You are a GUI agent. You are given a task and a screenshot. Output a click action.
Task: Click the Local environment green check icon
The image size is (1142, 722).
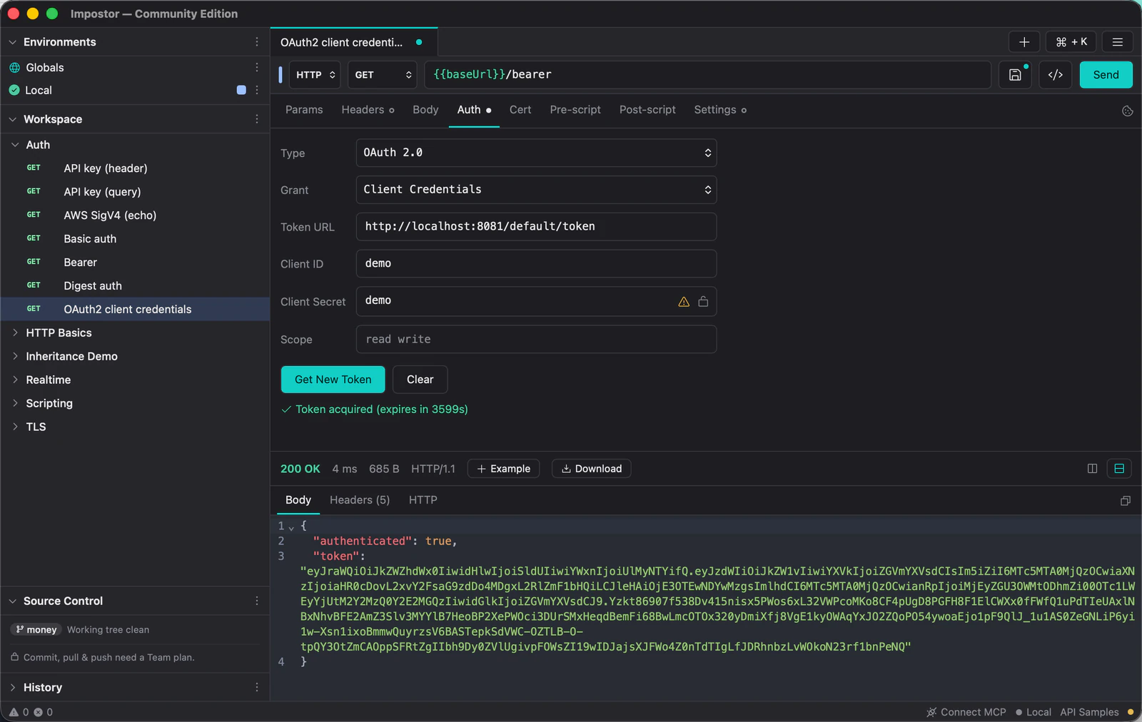point(14,90)
